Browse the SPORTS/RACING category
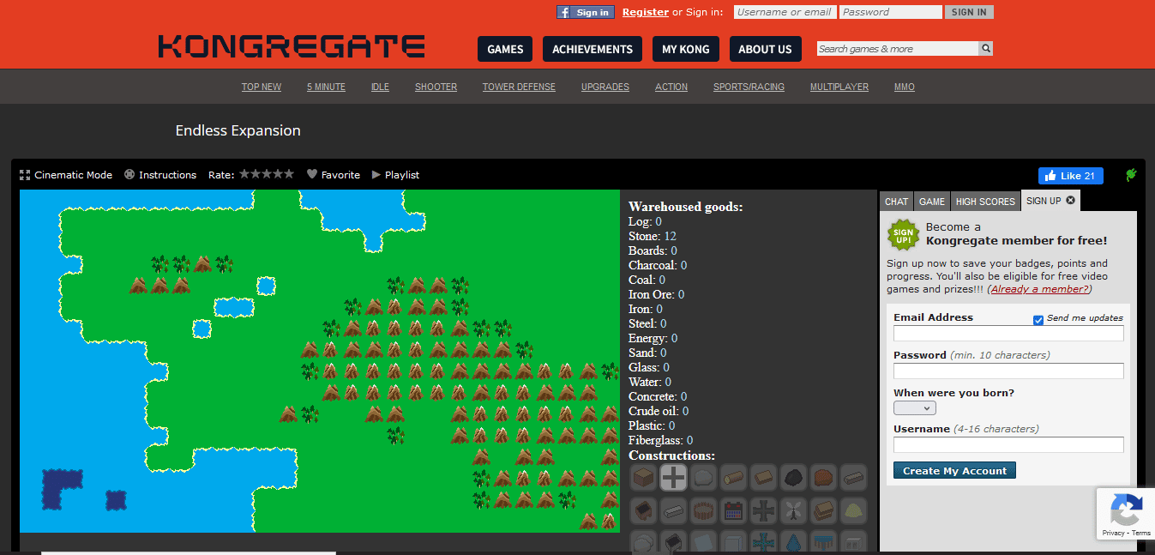Viewport: 1155px width, 555px height. tap(749, 87)
